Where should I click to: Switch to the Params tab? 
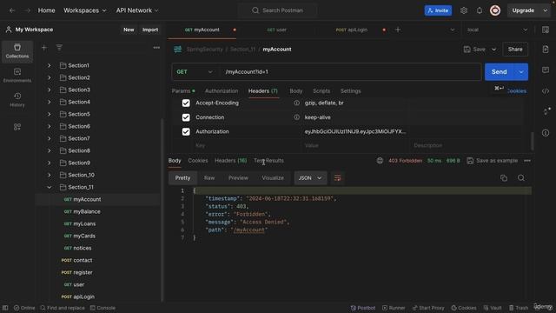pos(183,90)
